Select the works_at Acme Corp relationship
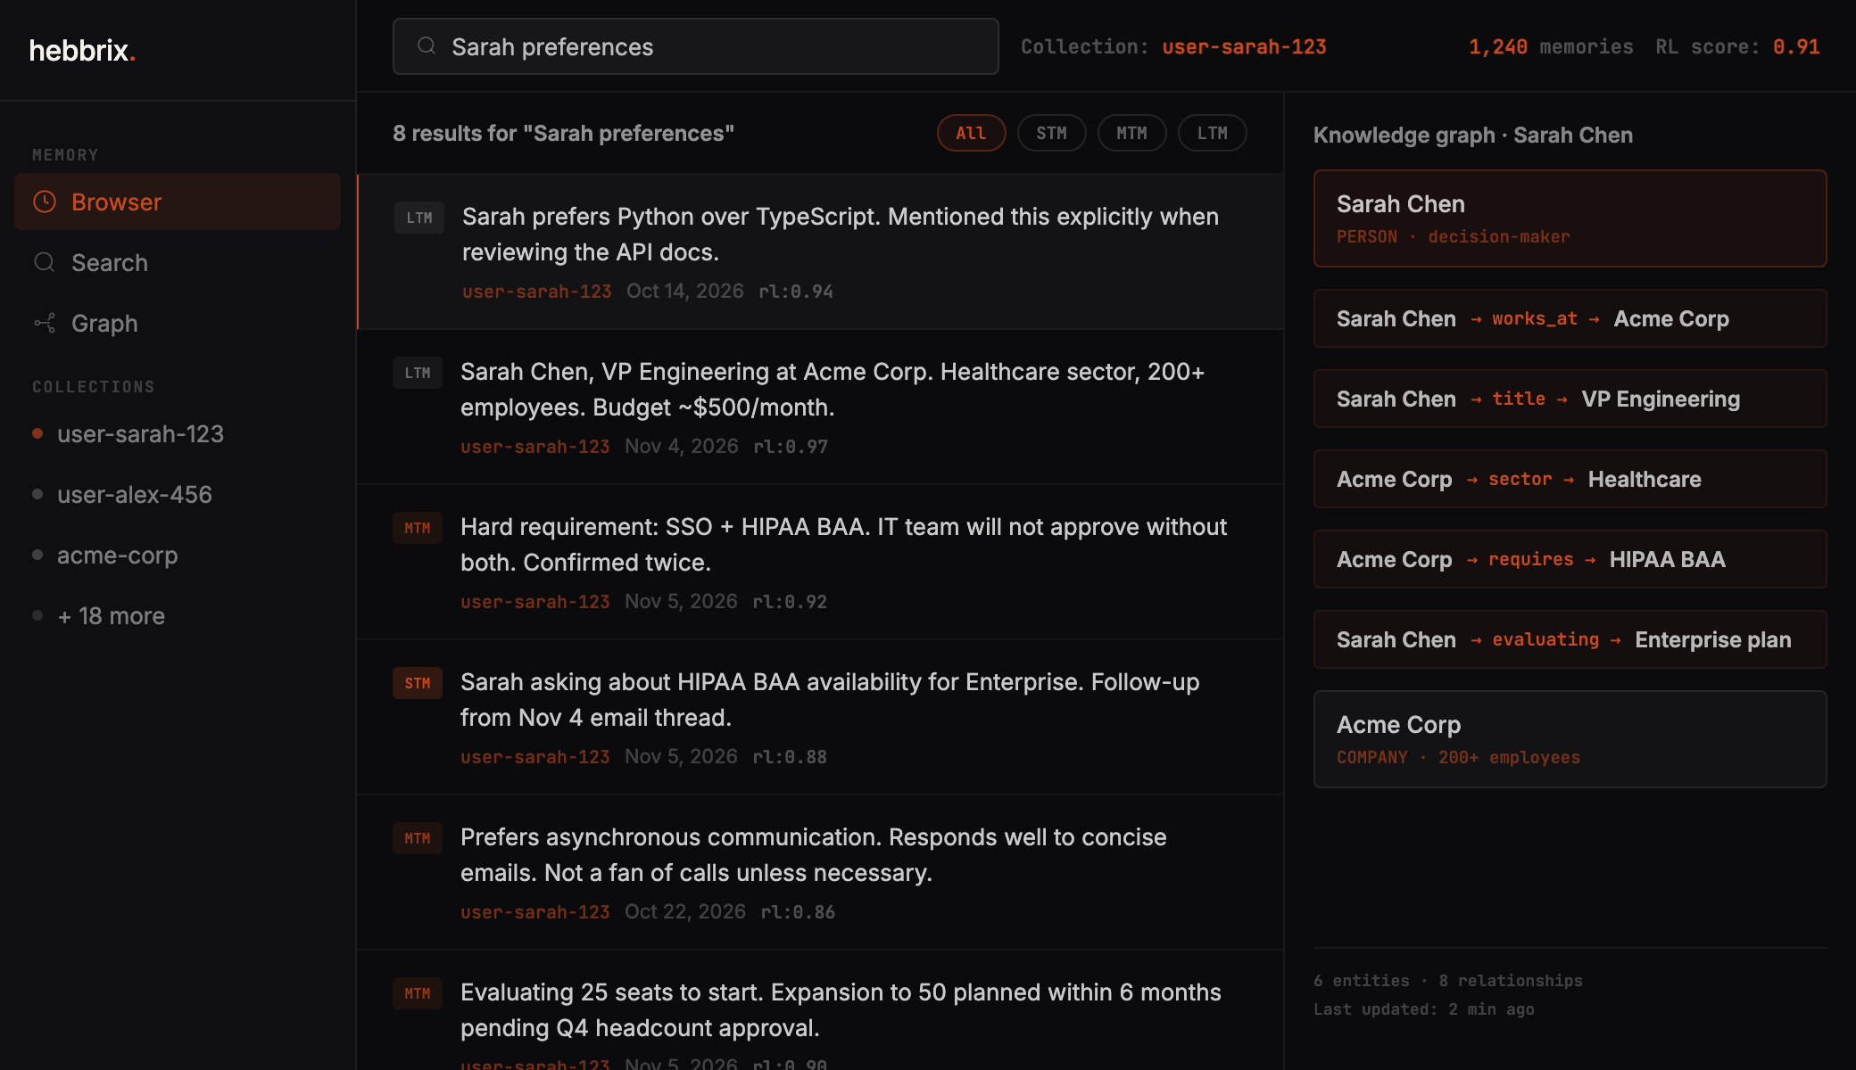 [1570, 318]
